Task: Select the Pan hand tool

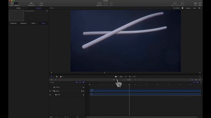Action: point(61,77)
